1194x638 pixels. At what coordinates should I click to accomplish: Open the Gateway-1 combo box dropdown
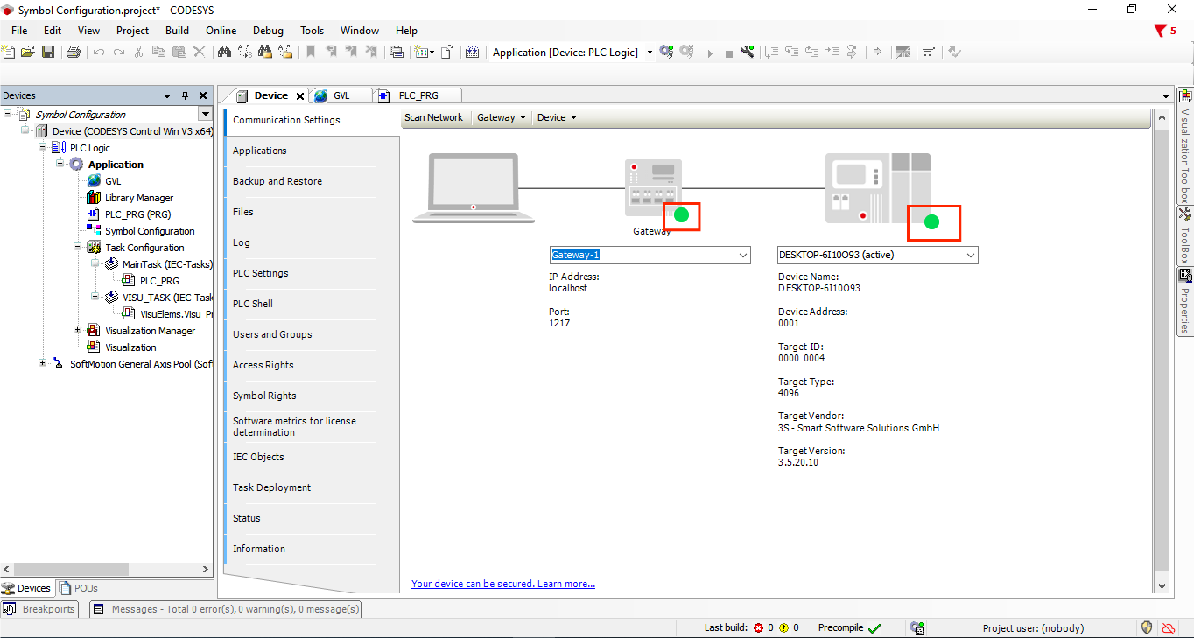pyautogui.click(x=743, y=256)
